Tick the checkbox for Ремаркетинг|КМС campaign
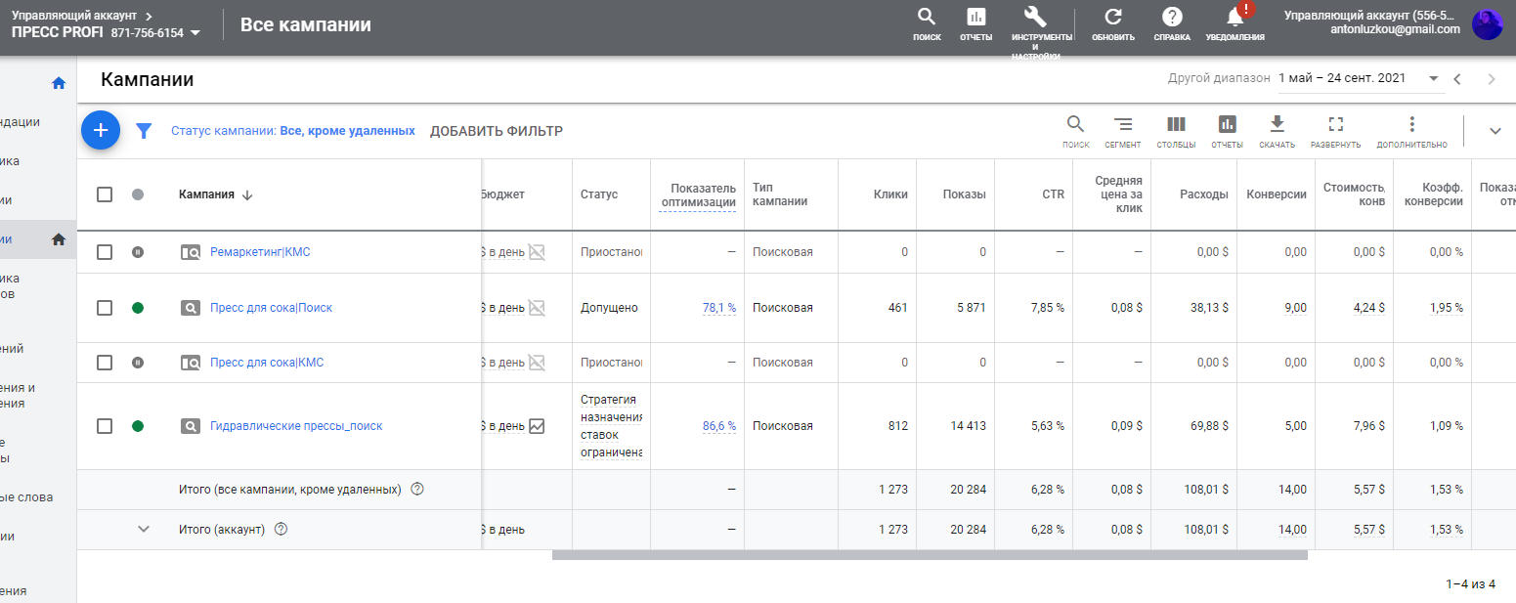 click(x=105, y=252)
